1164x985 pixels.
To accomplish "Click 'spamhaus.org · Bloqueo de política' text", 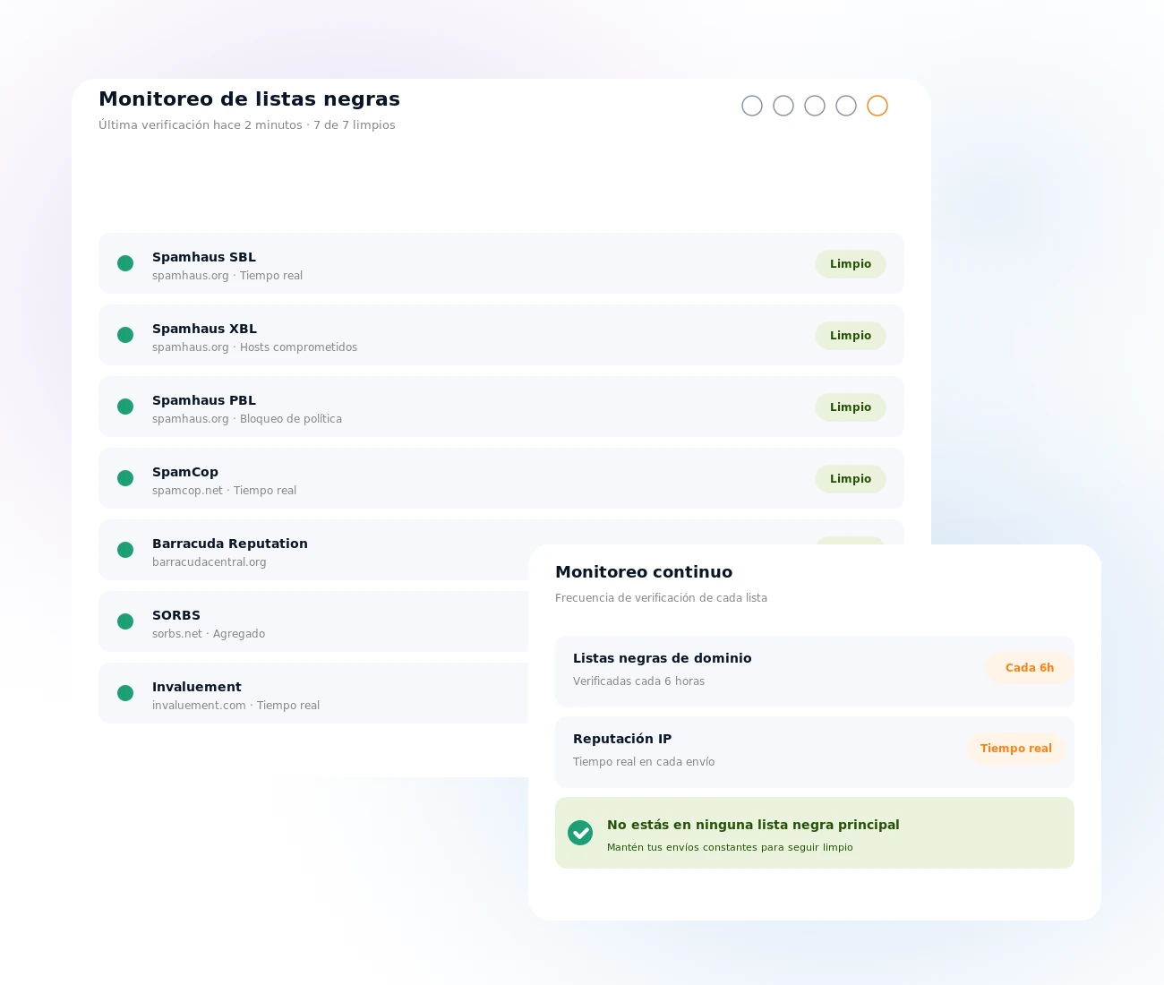I will [247, 419].
